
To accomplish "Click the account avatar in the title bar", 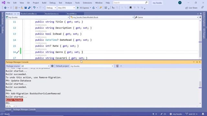I will click(180, 3).
